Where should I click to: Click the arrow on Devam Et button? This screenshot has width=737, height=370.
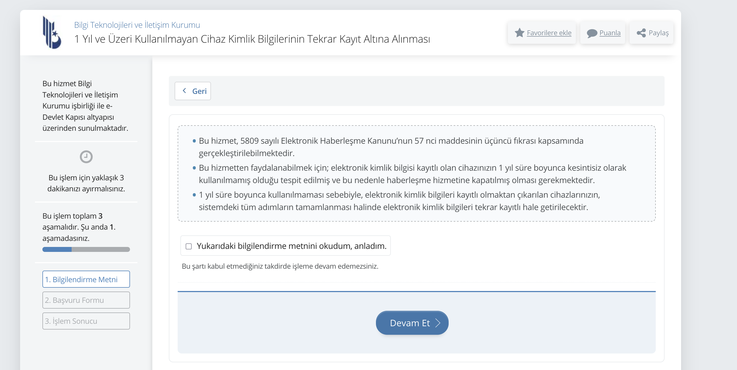tap(438, 323)
